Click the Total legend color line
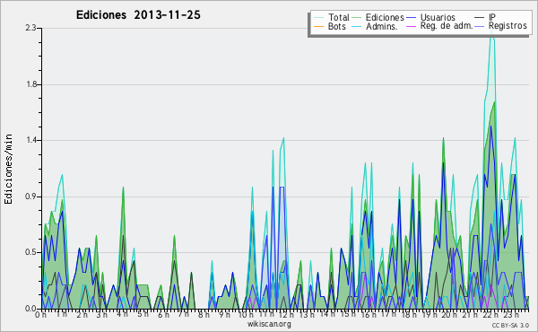Viewport: 538px width, 332px height. click(x=318, y=18)
